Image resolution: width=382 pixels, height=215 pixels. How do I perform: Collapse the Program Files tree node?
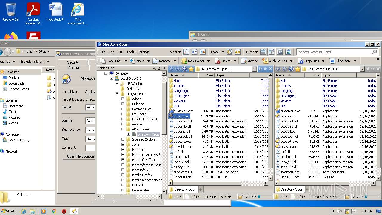point(117,94)
